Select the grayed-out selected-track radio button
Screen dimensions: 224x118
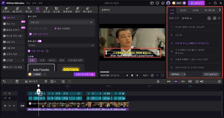[x=30, y=29]
